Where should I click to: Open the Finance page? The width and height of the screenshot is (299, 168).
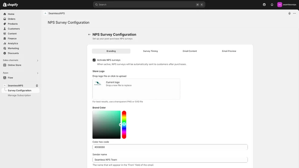12,38
